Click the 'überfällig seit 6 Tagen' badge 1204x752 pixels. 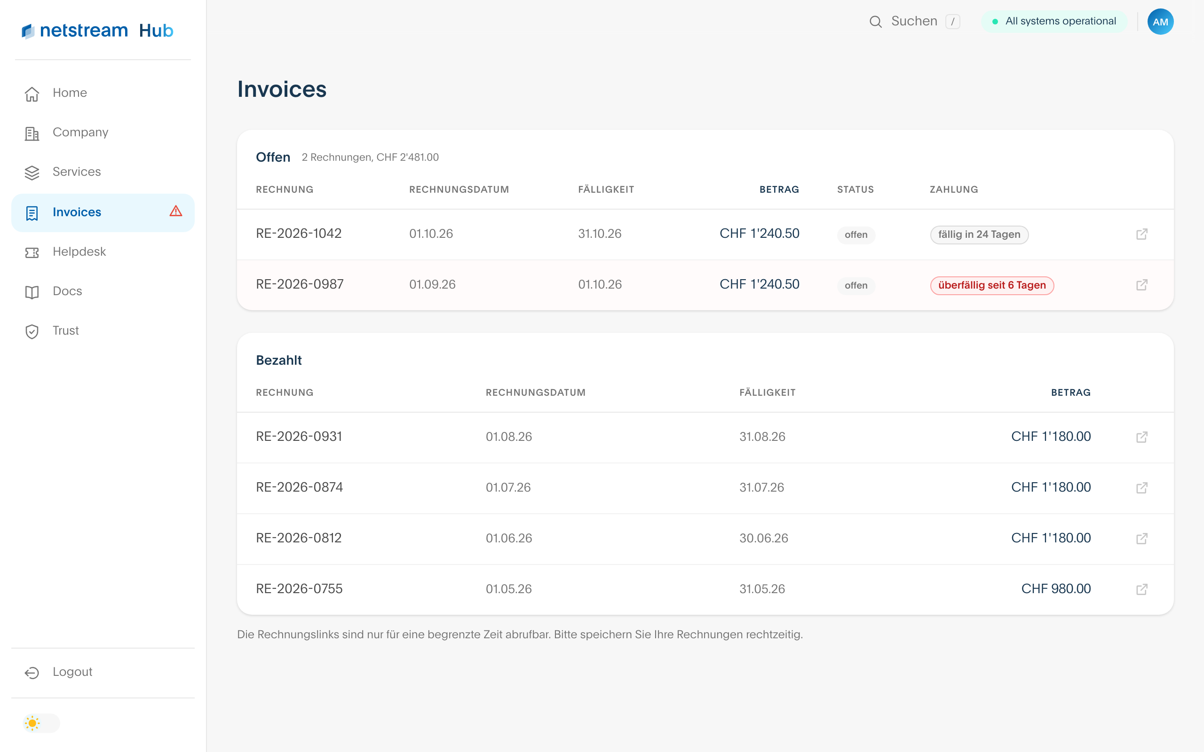pos(991,285)
